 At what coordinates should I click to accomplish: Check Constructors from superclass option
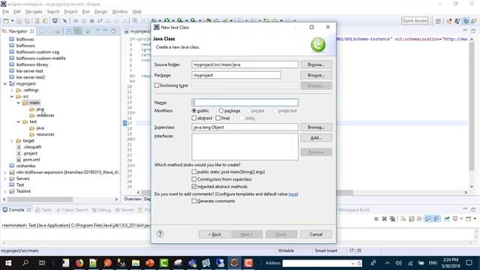tap(193, 179)
